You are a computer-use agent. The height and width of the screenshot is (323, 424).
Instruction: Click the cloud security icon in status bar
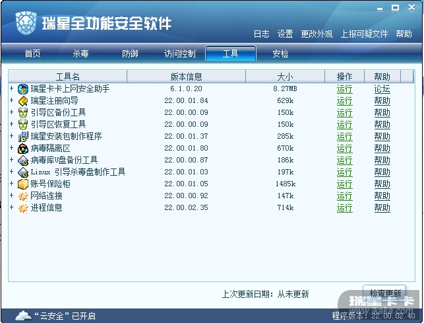point(23,316)
